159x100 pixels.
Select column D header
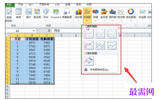[61, 35]
